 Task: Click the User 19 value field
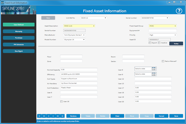point(153,97)
